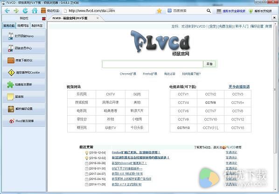Extract all videos on this page
Screen dimensions: 279x194
[x=231, y=11]
